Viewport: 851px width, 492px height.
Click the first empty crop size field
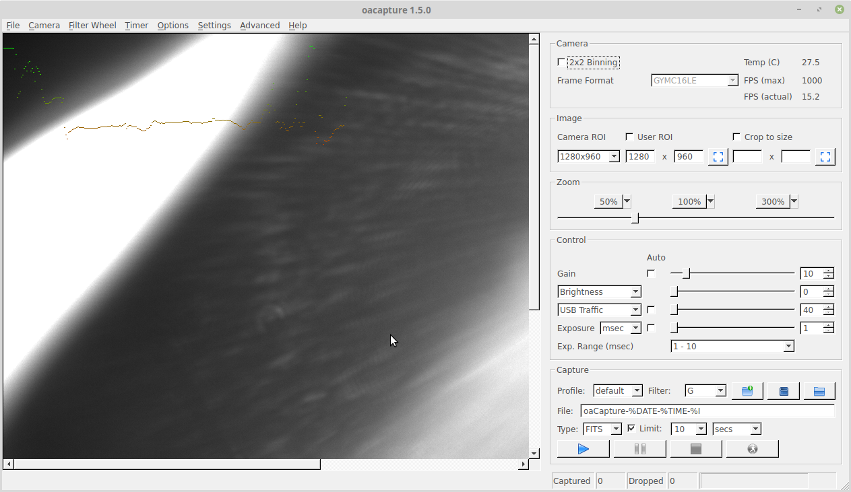747,157
